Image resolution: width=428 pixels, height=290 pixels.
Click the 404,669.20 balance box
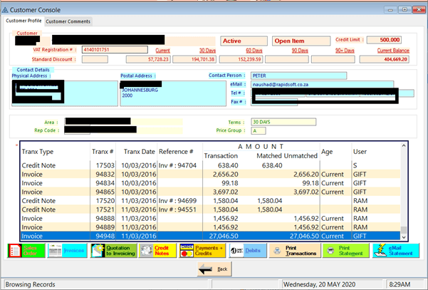click(x=385, y=59)
